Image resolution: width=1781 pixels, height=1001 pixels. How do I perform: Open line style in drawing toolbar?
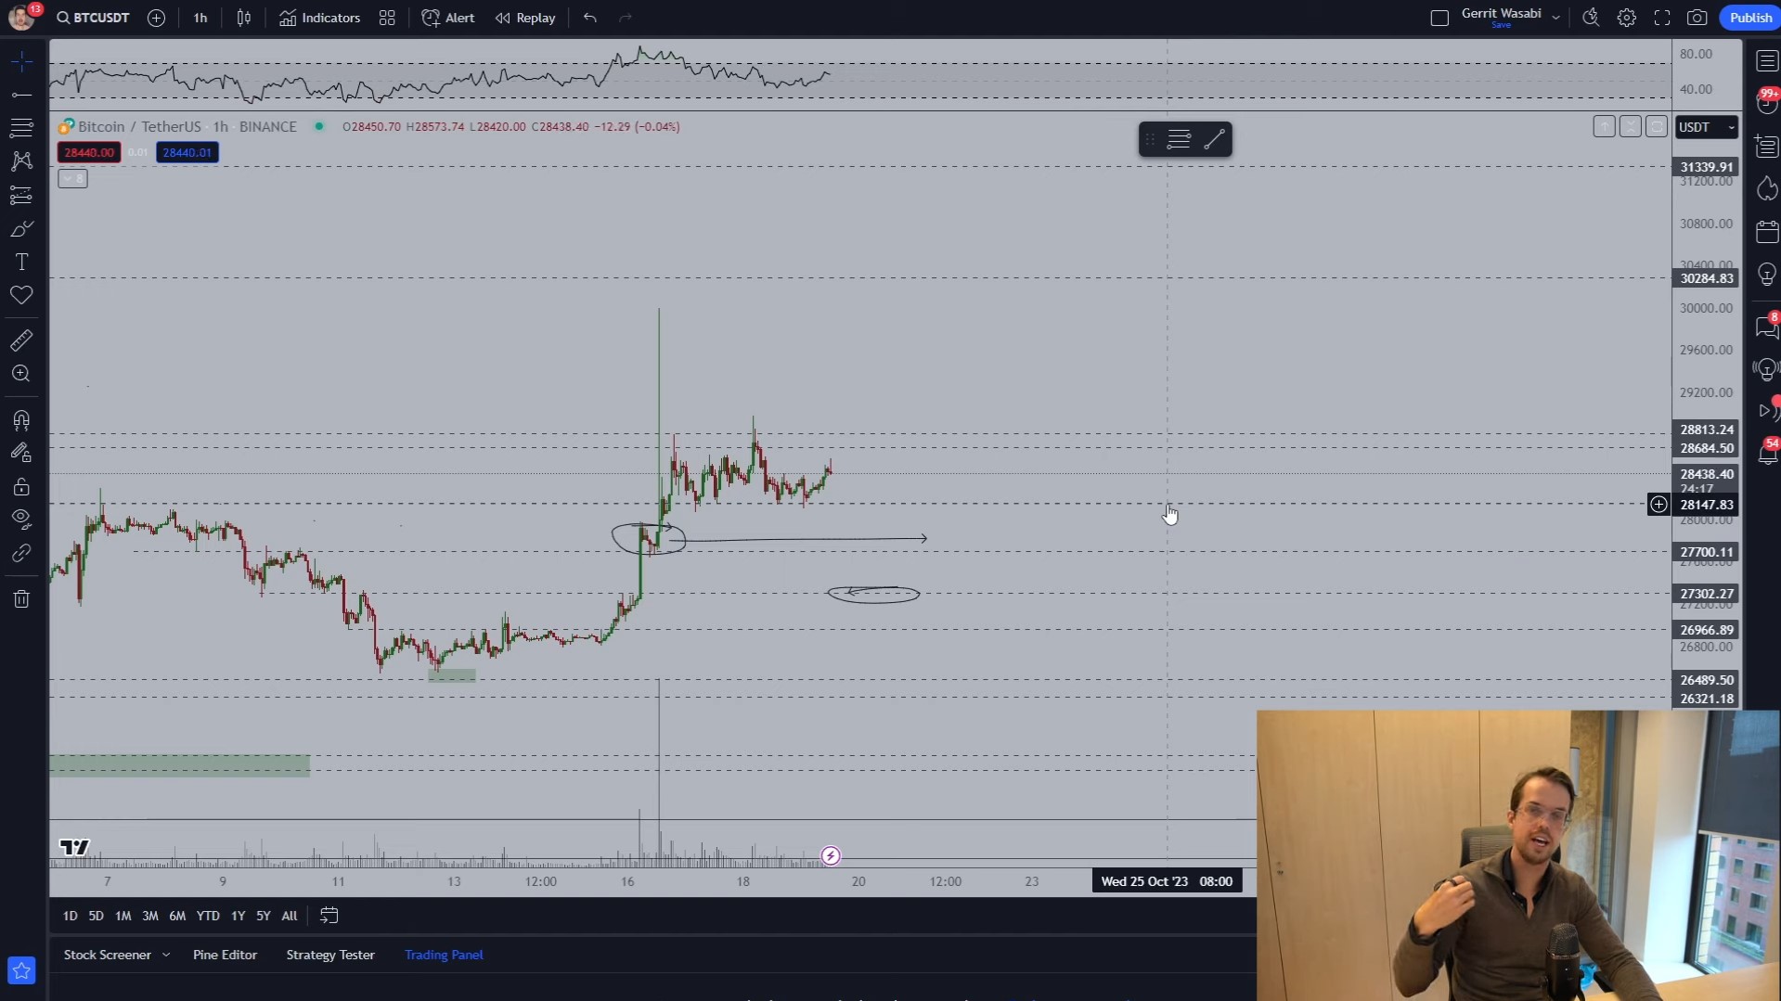tap(1179, 139)
